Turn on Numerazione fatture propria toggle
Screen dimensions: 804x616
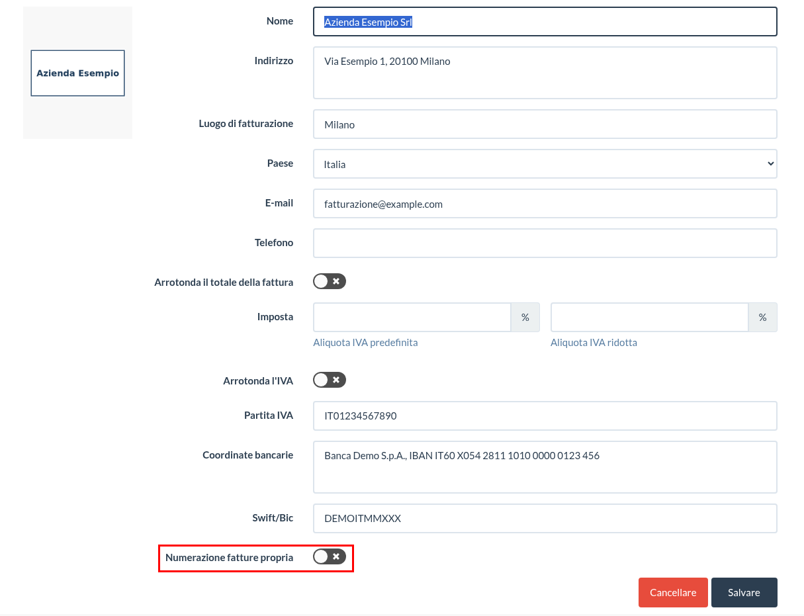pyautogui.click(x=330, y=556)
